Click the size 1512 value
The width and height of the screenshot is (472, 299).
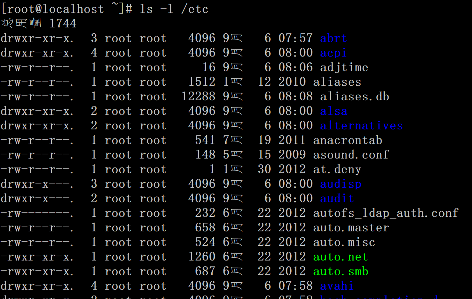pos(202,82)
